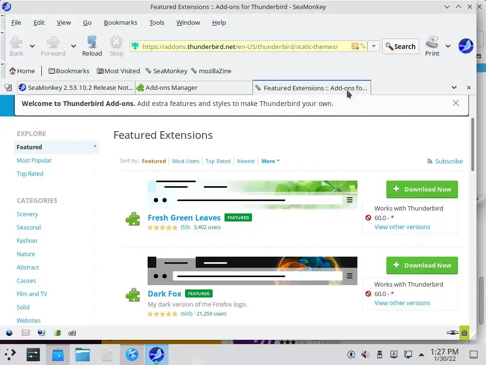The image size is (486, 365).
Task: Open the mozillaZine bookmark
Action: coord(211,71)
